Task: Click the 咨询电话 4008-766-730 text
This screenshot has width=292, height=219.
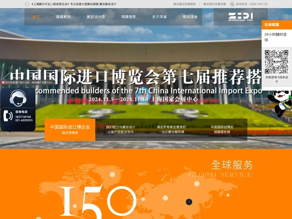Action: click(x=251, y=4)
